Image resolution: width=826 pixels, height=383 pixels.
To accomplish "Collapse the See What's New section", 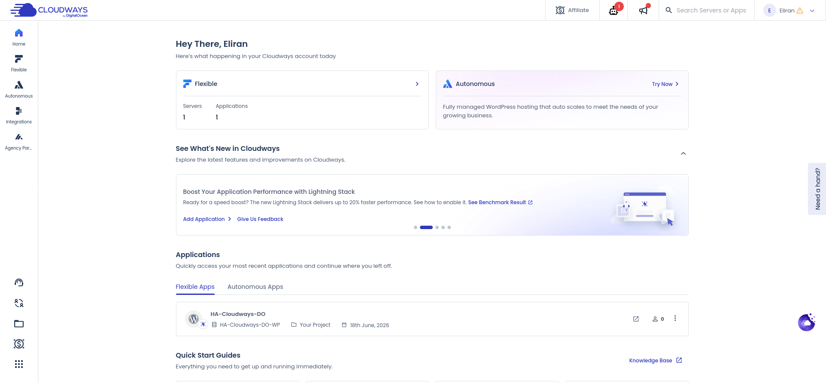I will pos(683,153).
